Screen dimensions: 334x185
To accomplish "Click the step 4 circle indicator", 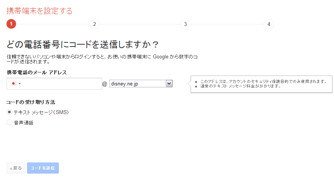I will point(269,24).
